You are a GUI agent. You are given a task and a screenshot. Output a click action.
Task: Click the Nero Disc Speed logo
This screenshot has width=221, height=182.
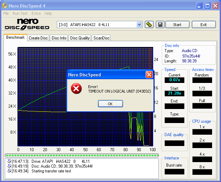pos(27,24)
